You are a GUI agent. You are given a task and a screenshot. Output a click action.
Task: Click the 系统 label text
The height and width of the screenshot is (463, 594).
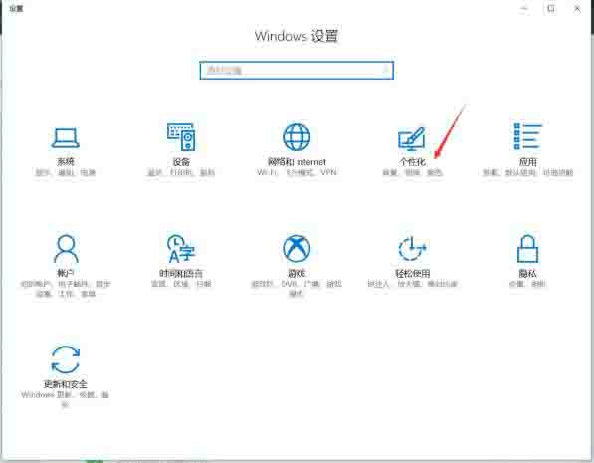[65, 162]
